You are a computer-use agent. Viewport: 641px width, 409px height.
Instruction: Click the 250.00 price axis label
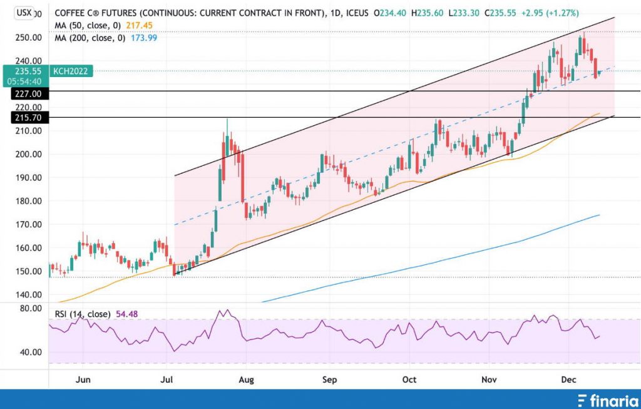tap(29, 38)
